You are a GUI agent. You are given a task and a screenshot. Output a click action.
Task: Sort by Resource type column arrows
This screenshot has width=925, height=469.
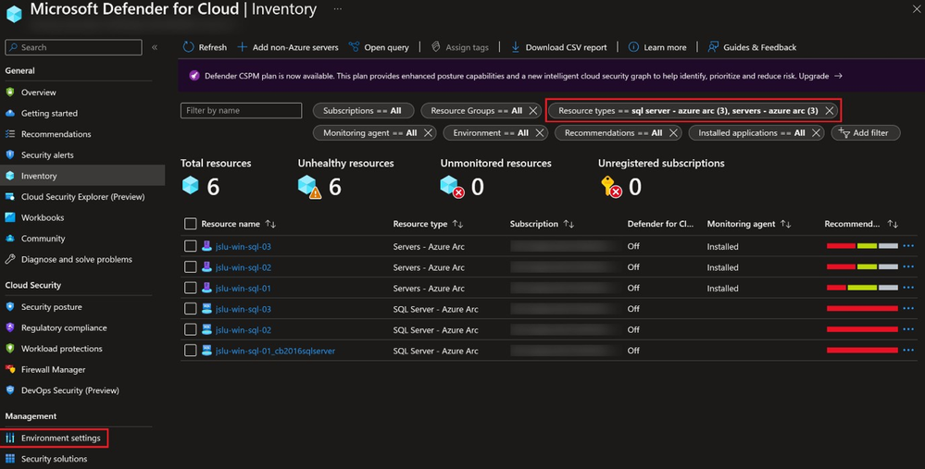[457, 224]
